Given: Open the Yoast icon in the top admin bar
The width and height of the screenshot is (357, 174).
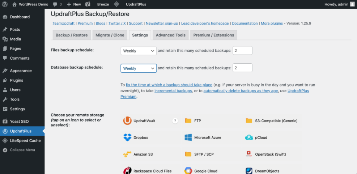Looking at the screenshot, I should [x=88, y=4].
